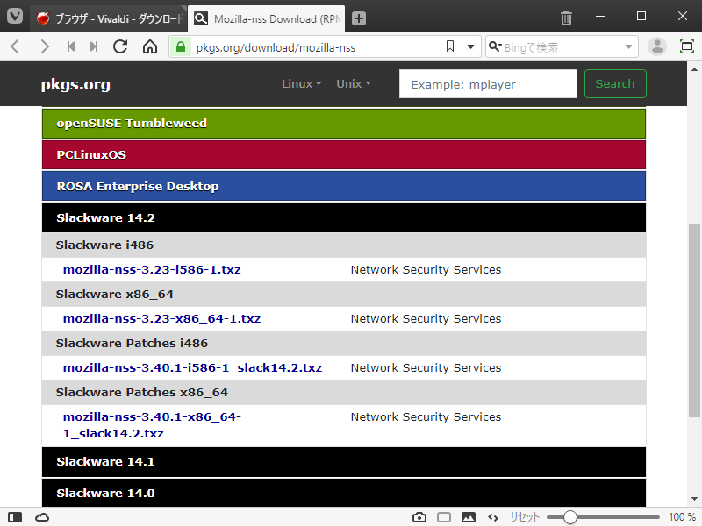Choose search engine via magnifier icon
The height and width of the screenshot is (526, 702).
point(495,46)
